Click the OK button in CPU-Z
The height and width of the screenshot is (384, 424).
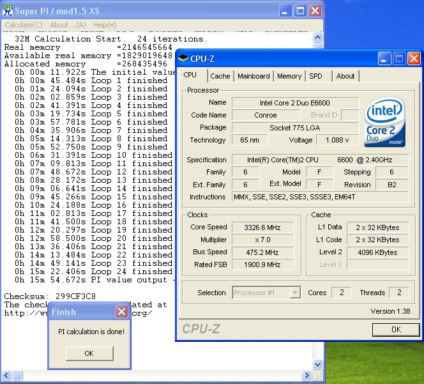coord(396,329)
